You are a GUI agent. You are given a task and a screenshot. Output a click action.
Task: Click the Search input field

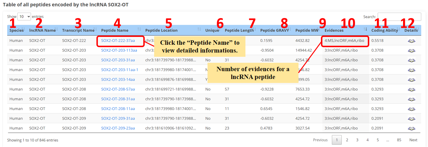[399, 17]
